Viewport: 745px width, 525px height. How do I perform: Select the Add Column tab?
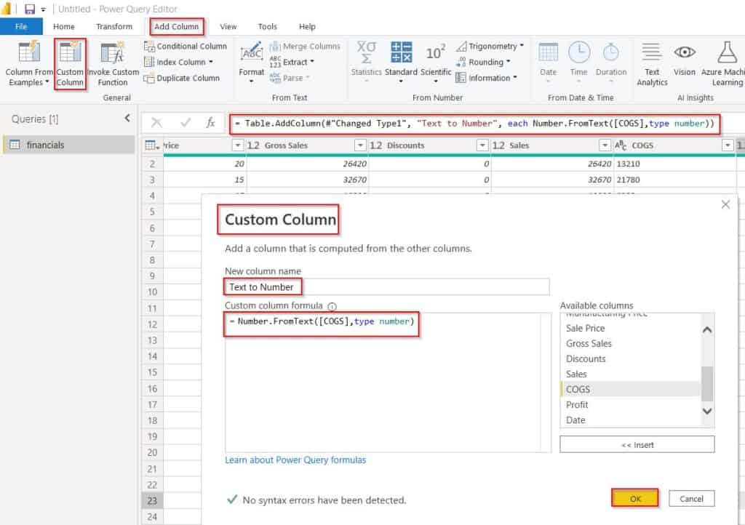click(x=176, y=27)
